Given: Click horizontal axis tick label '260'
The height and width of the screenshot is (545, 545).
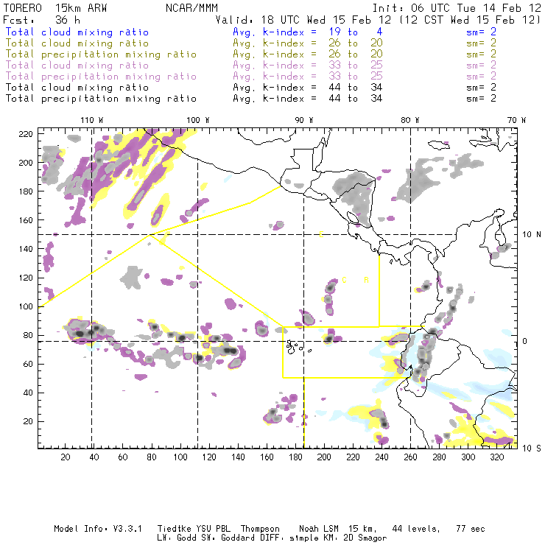Looking at the screenshot, I should coord(410,457).
